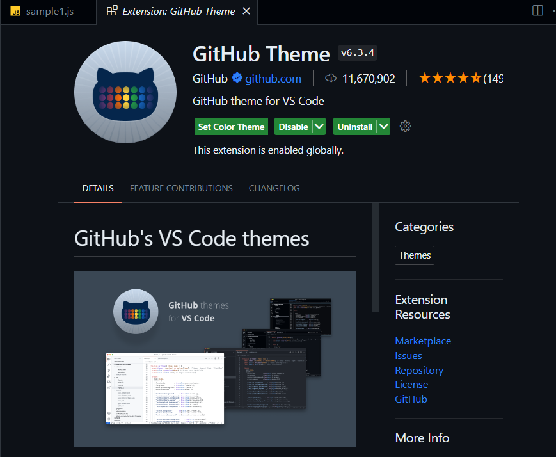Click the Themes category button

(414, 255)
